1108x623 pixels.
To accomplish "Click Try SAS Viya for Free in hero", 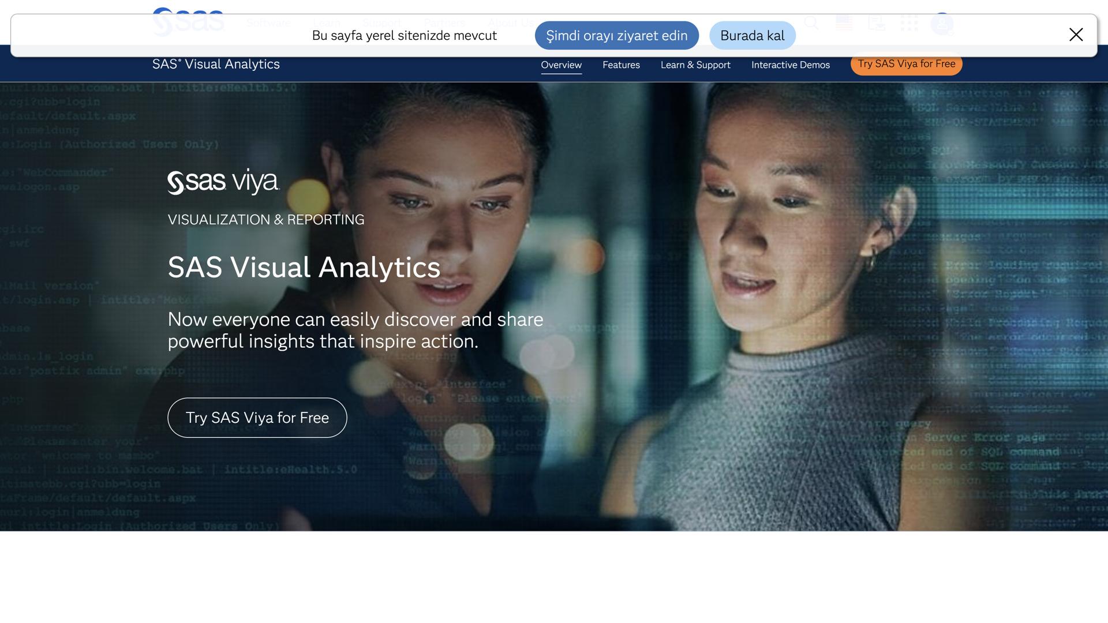I will [x=257, y=417].
